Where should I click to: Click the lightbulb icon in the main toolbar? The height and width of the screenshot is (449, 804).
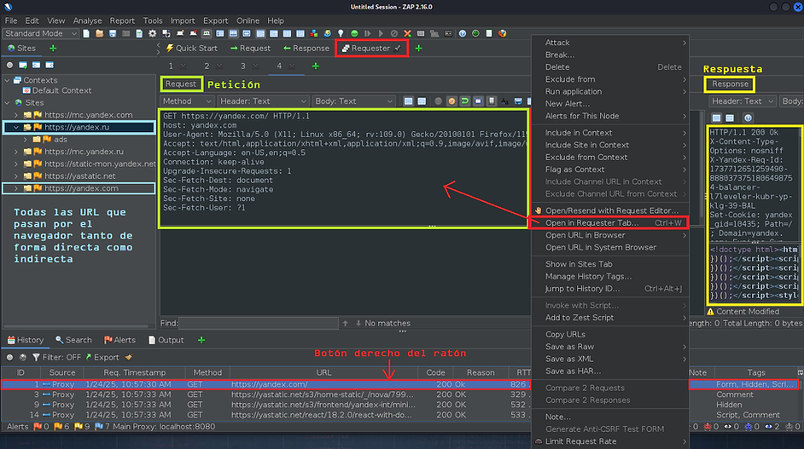341,34
